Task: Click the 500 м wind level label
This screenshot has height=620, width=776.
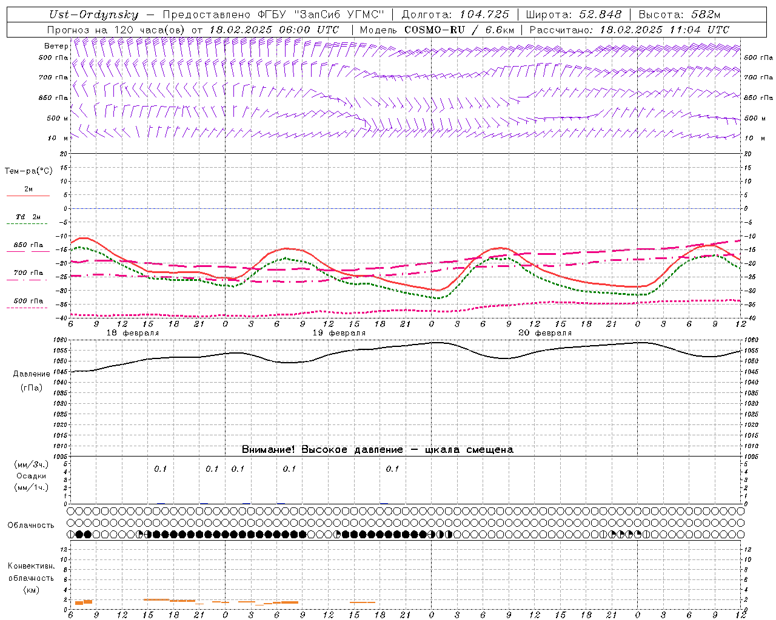Action: pyautogui.click(x=58, y=118)
